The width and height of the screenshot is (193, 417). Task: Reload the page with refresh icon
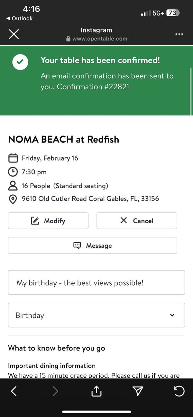pos(179,391)
